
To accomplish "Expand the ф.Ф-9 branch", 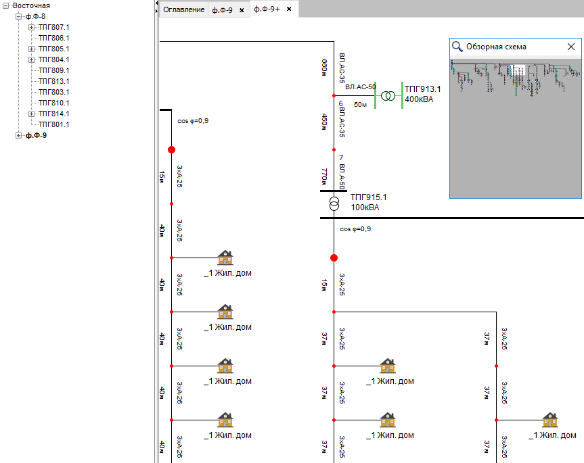I will pyautogui.click(x=19, y=135).
